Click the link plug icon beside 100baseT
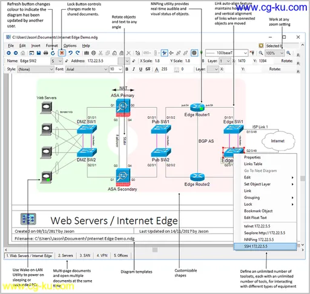Image resolution: width=310 pixels, height=294 pixels. [x=252, y=53]
